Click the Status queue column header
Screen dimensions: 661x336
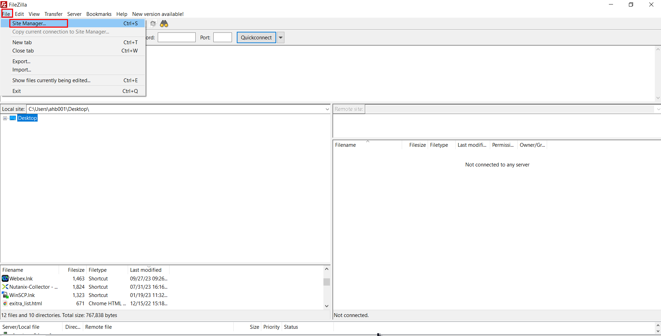tap(307, 327)
